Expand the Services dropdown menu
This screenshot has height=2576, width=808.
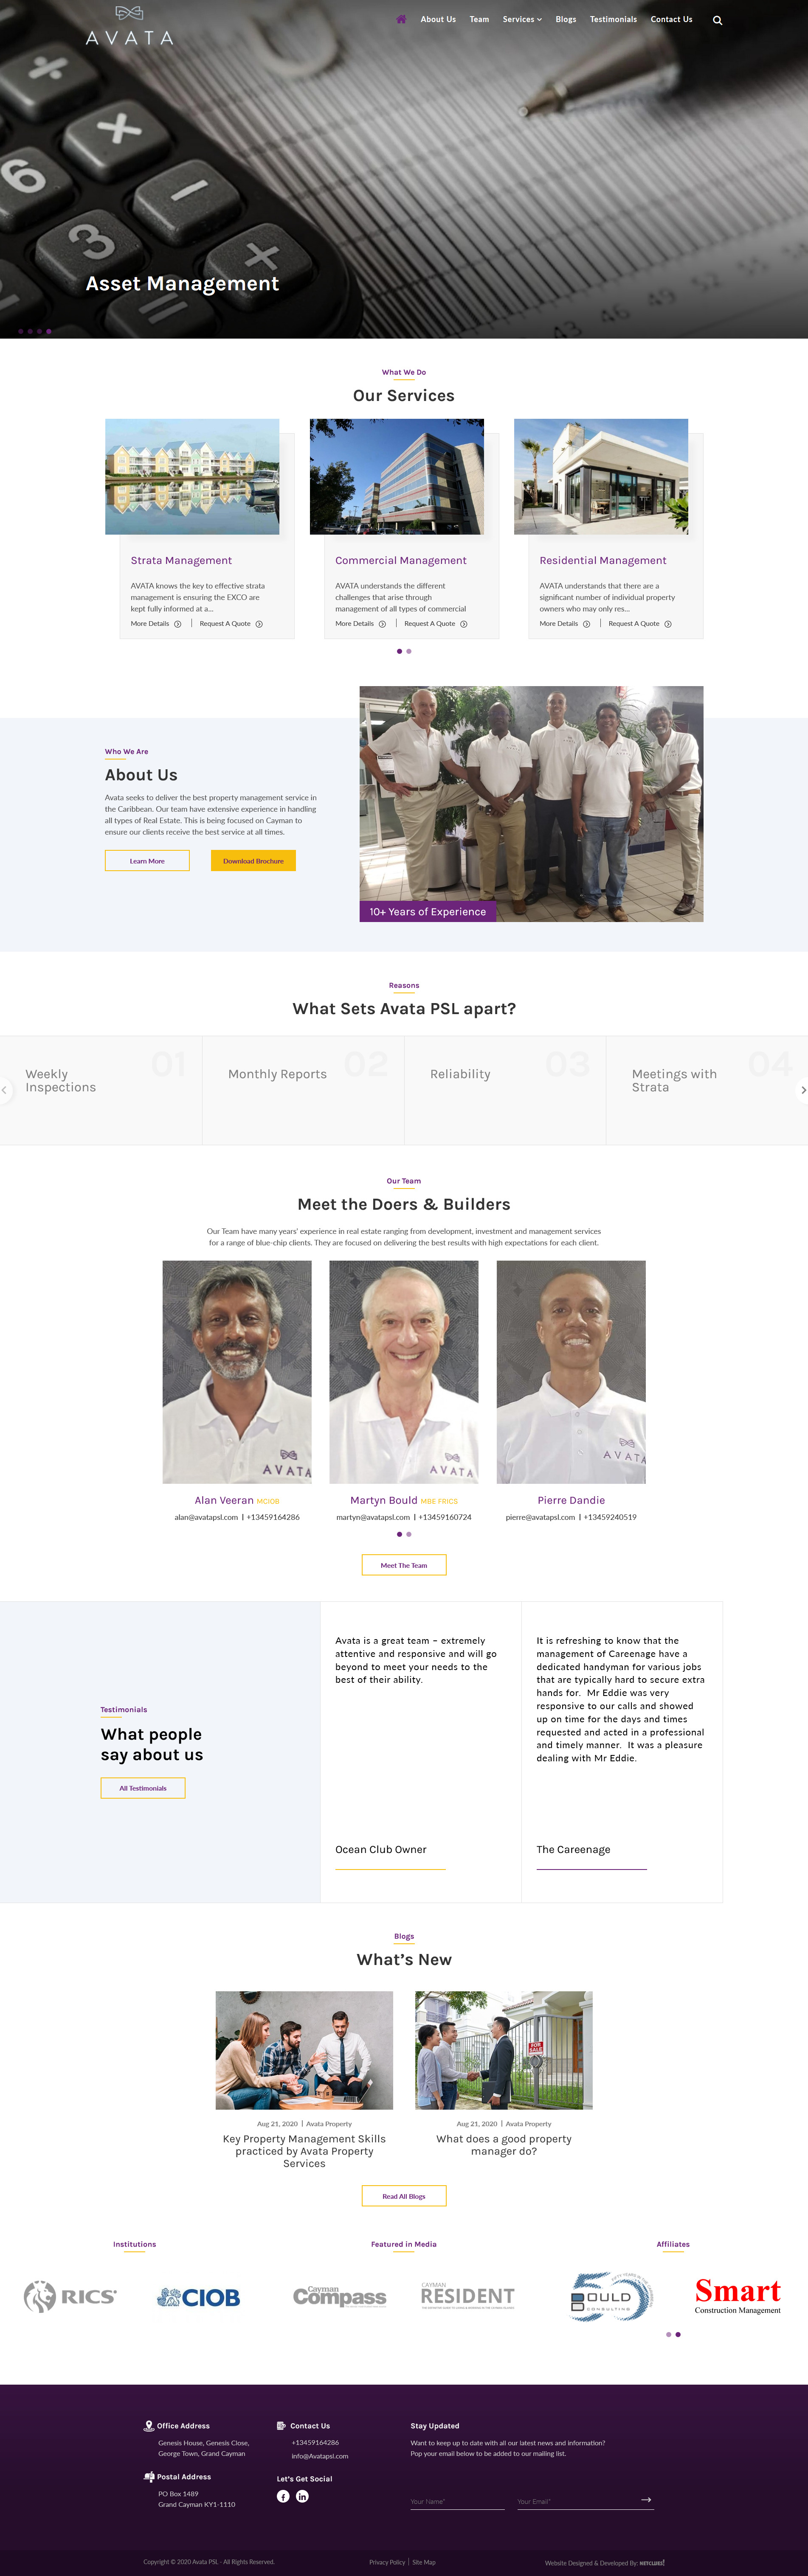point(522,19)
